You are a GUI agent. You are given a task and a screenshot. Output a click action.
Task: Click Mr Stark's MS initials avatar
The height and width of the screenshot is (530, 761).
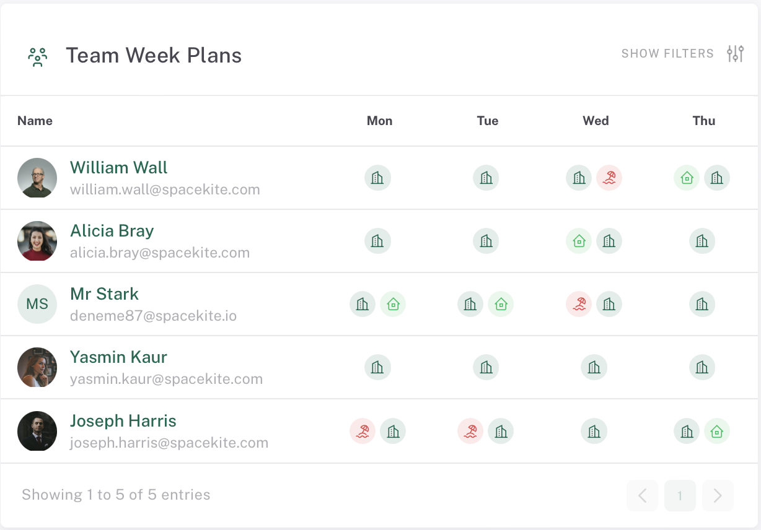[37, 304]
